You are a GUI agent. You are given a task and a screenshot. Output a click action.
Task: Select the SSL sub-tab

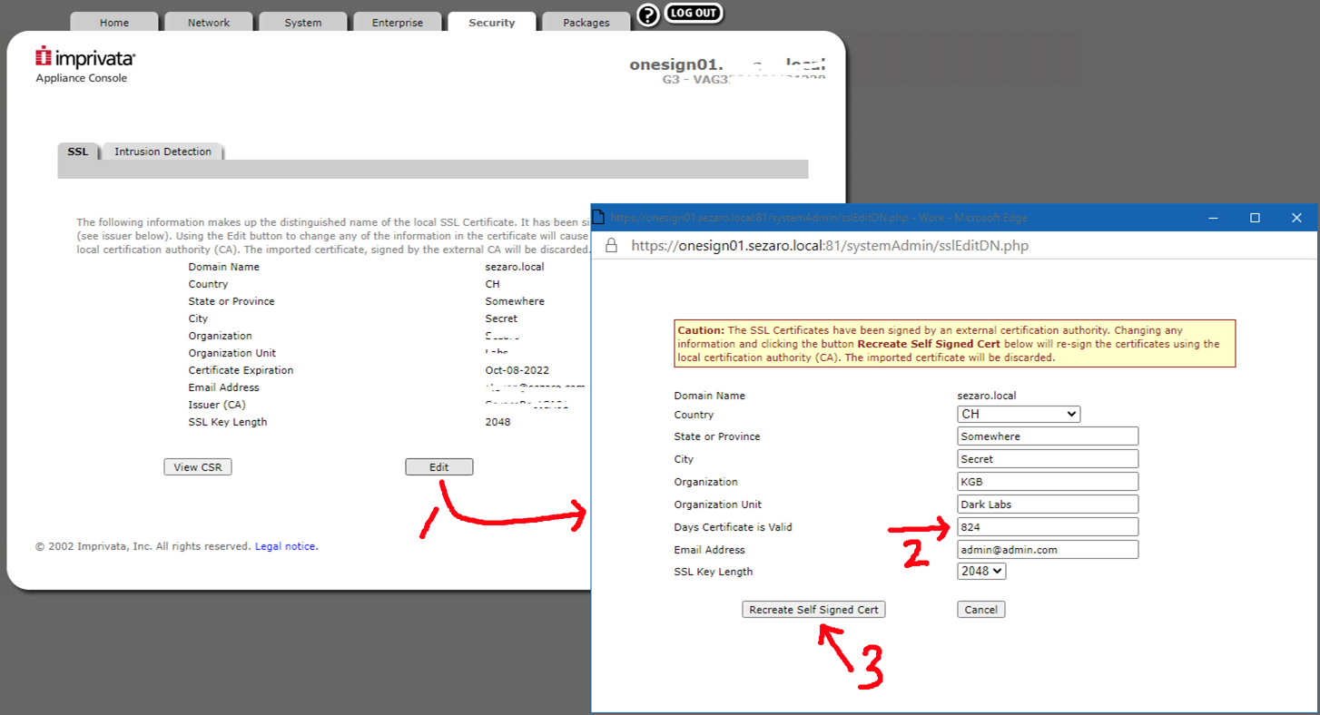78,152
